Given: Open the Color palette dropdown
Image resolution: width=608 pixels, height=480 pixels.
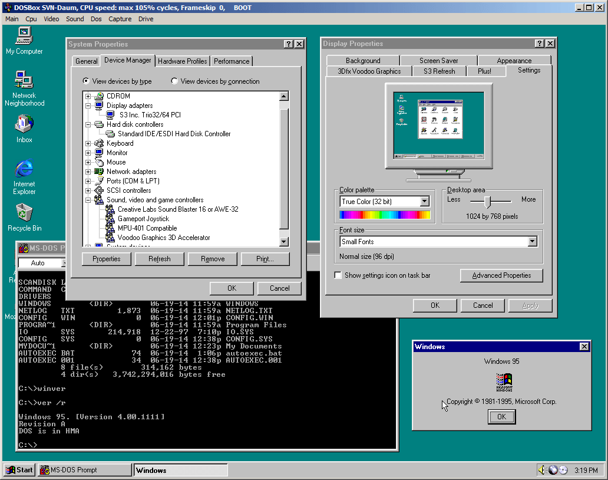Looking at the screenshot, I should tap(425, 202).
